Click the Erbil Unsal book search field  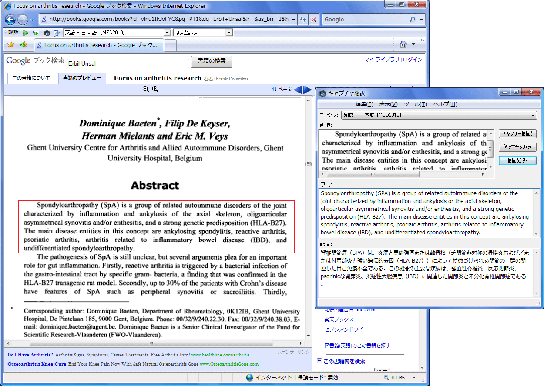[x=128, y=63]
